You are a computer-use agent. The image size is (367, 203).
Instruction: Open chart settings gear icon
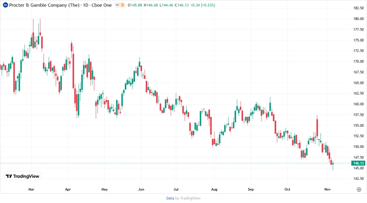coord(359,190)
